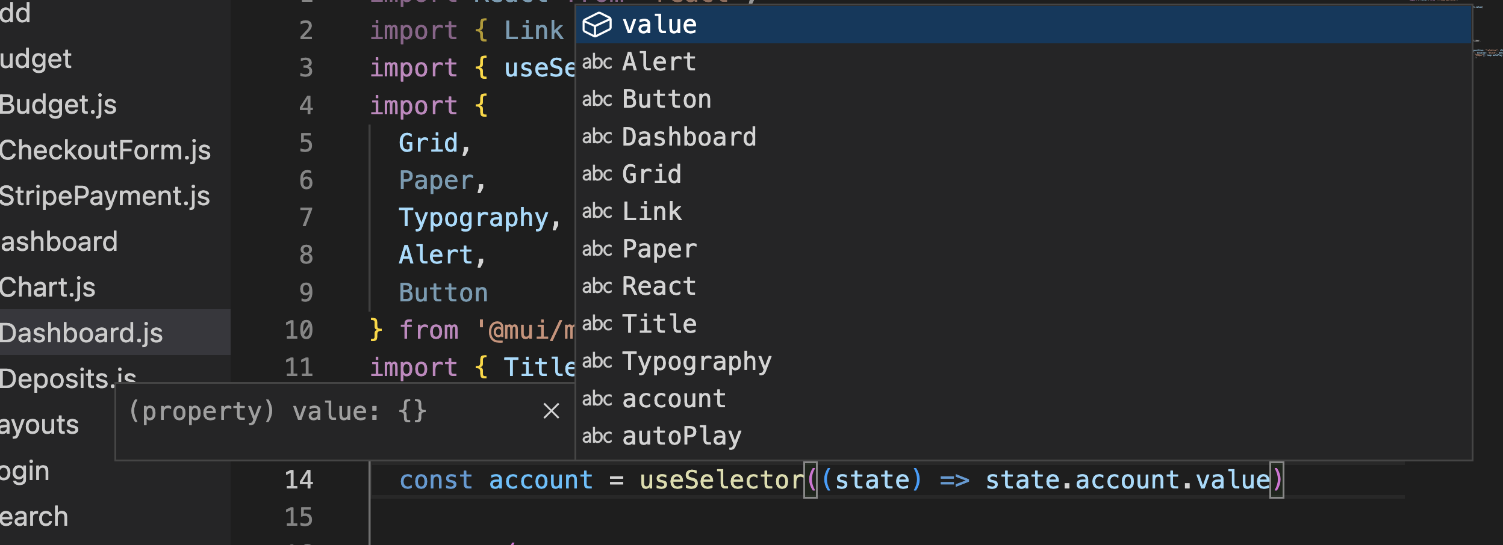Choose Title from the autocomplete dropdown

coord(658,323)
